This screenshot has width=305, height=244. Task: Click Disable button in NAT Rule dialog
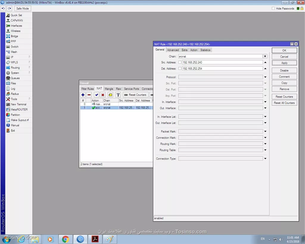tap(284, 70)
